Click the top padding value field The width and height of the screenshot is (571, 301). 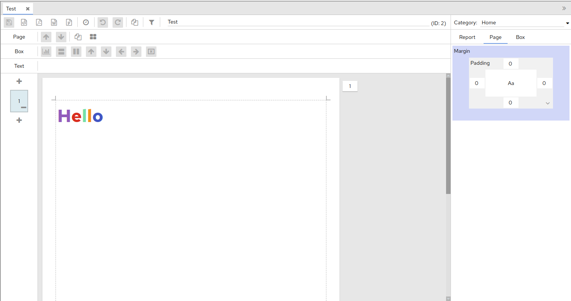[511, 64]
